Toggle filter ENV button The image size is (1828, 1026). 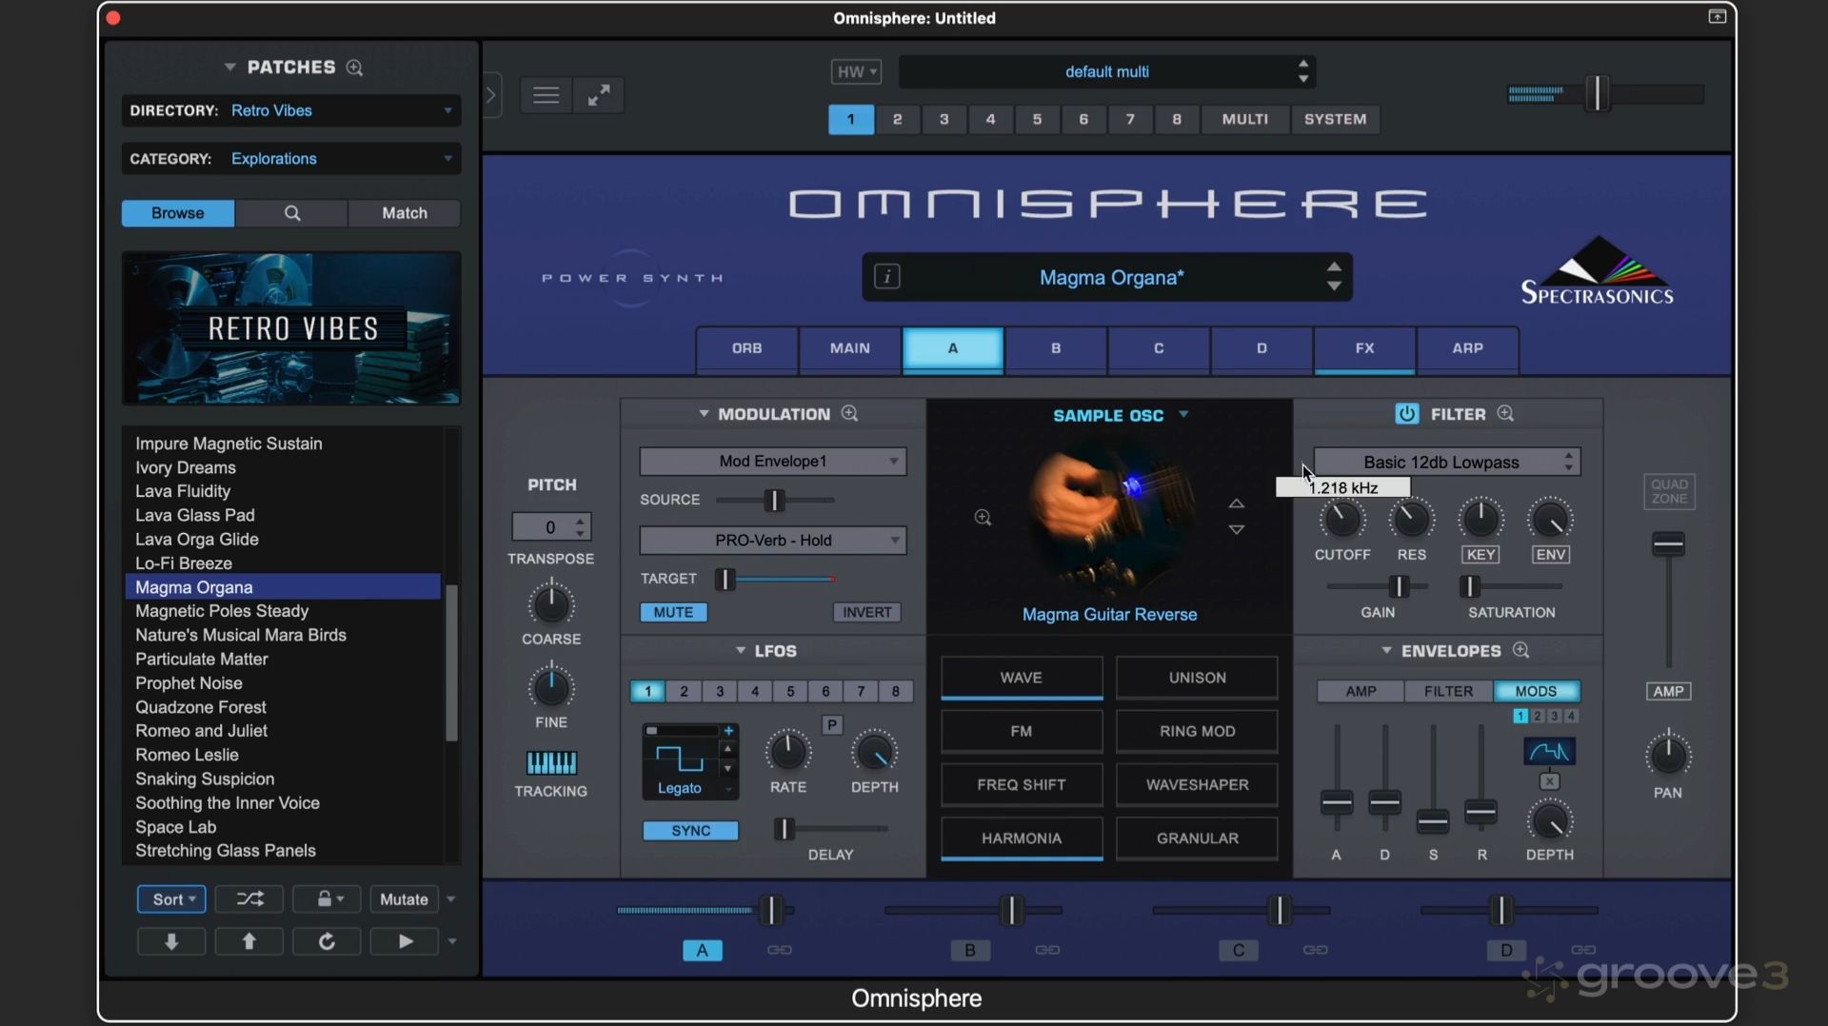click(x=1550, y=555)
